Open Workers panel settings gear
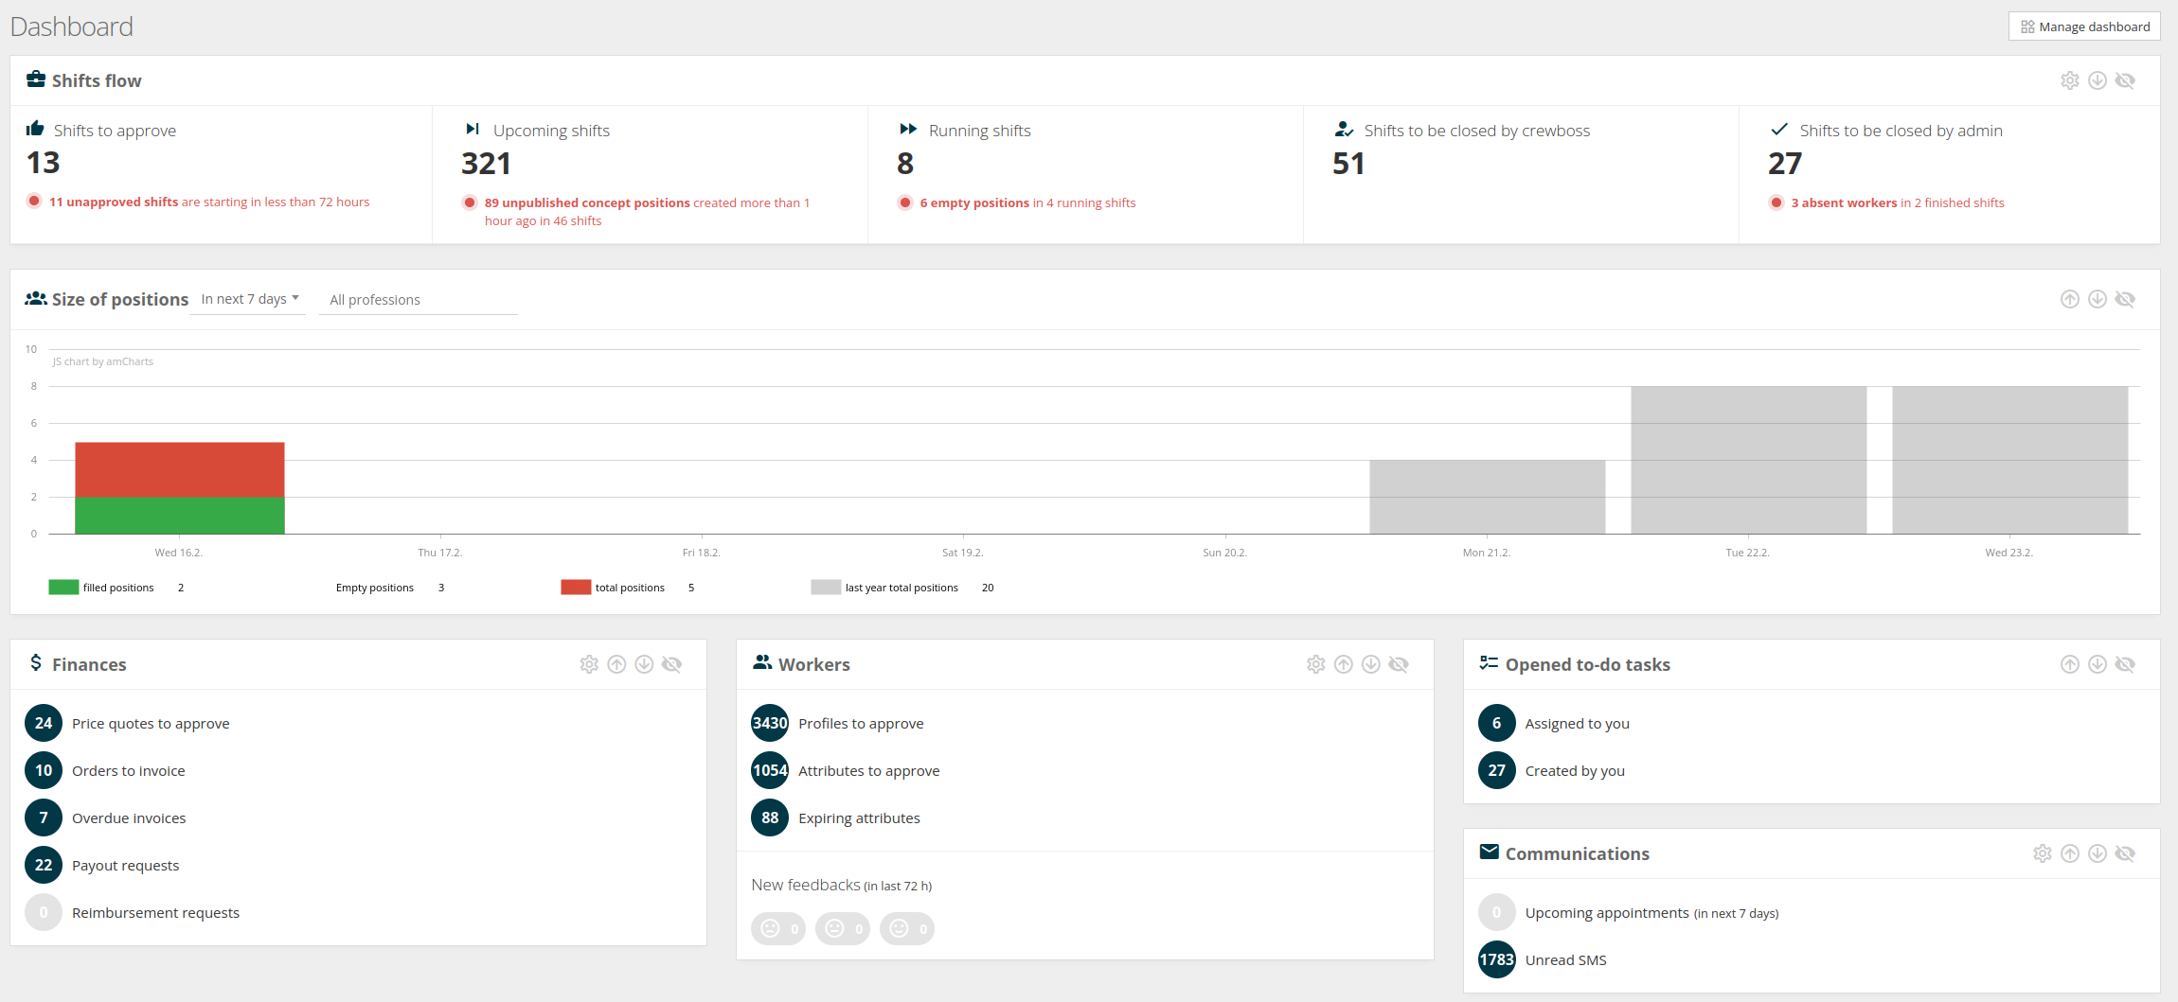This screenshot has height=1002, width=2178. point(1315,664)
